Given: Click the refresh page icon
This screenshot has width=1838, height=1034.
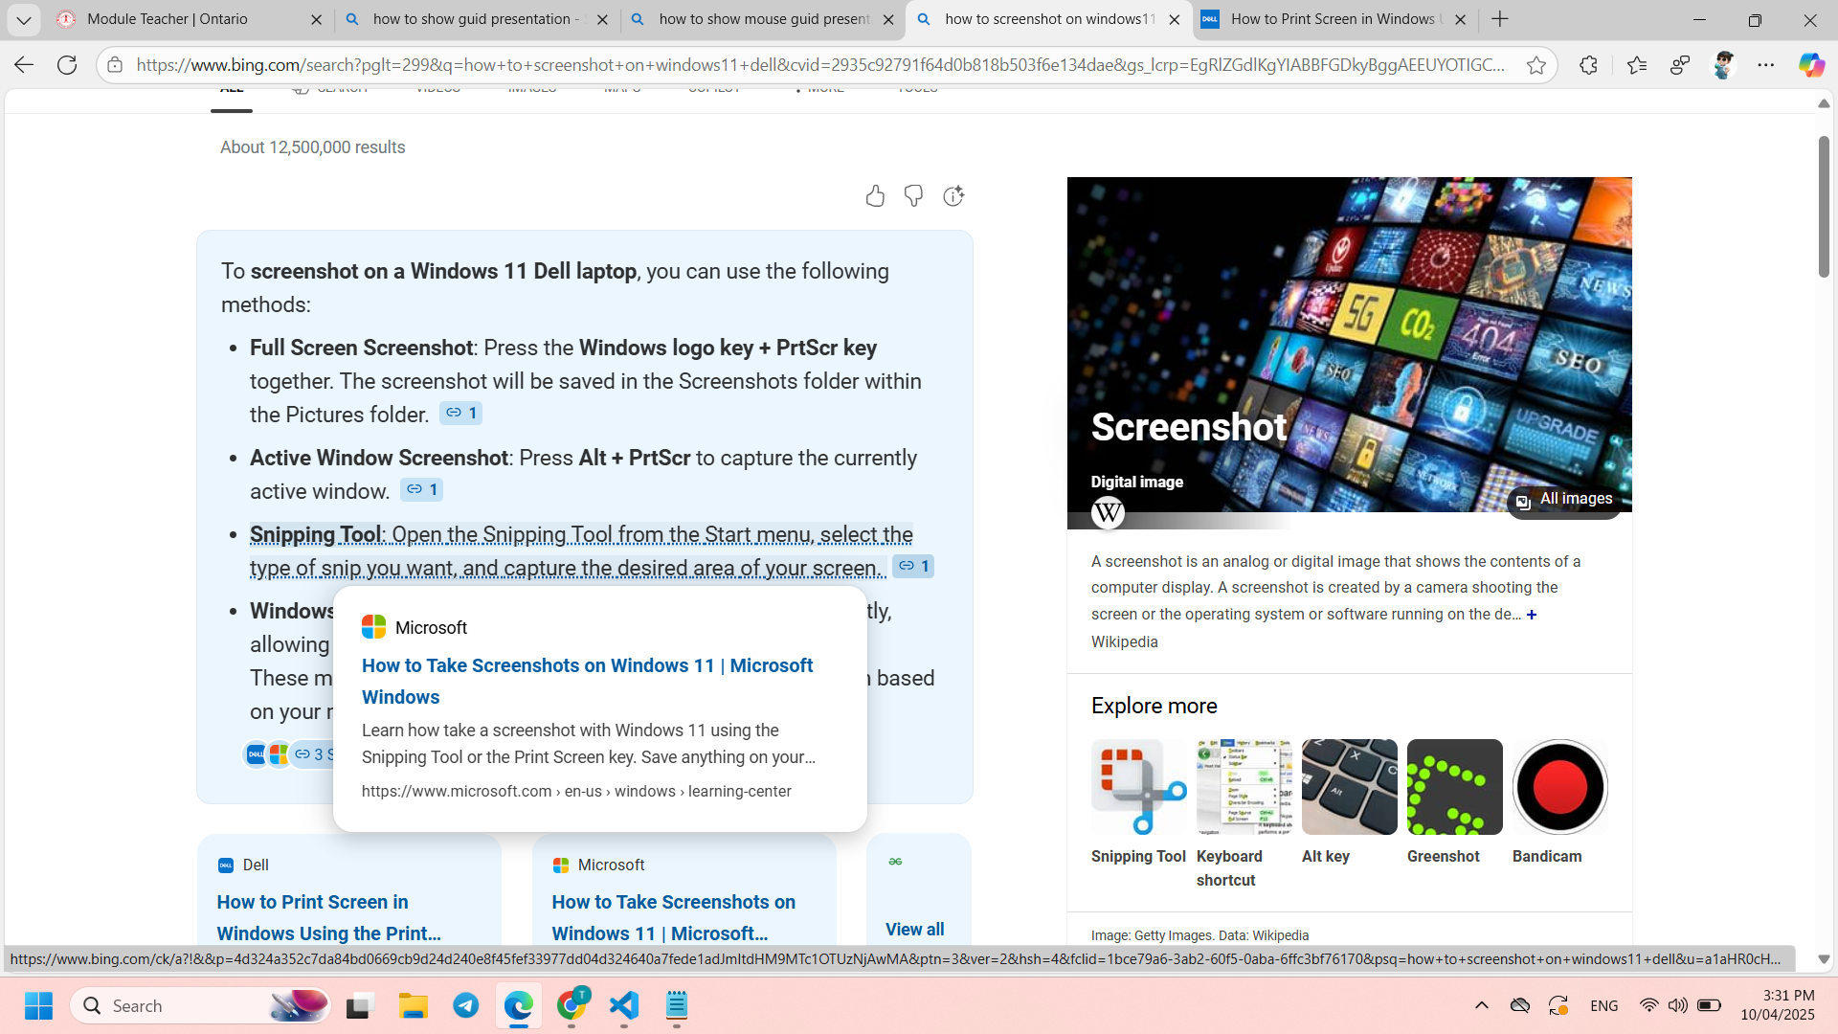Looking at the screenshot, I should pyautogui.click(x=67, y=65).
